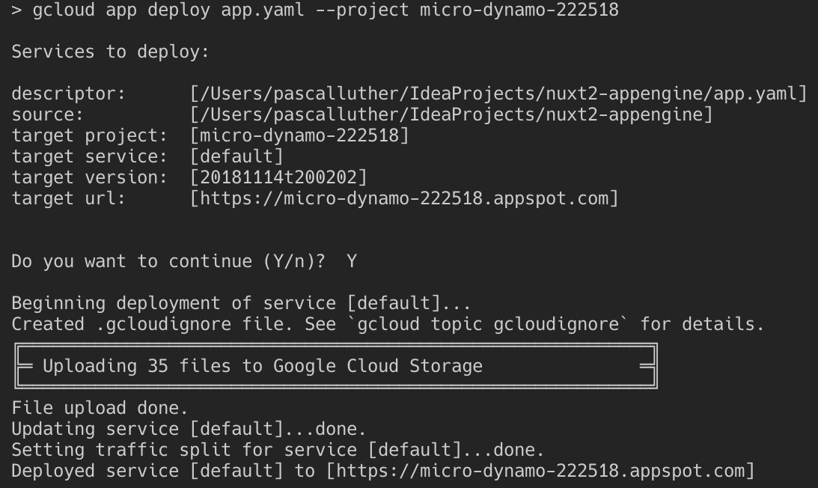This screenshot has height=488, width=818.
Task: Select the target service [default] value
Action: 236,156
